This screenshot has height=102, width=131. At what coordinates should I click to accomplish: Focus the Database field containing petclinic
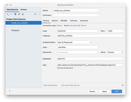pos(90,59)
